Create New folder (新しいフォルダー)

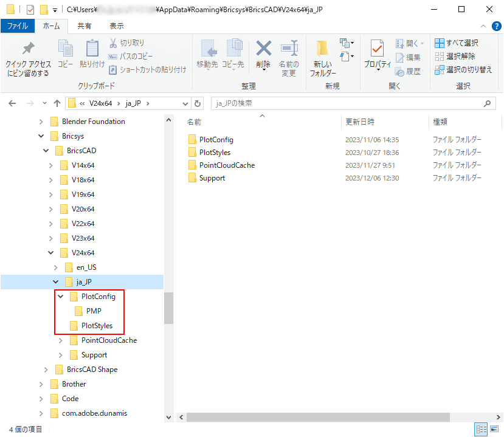pyautogui.click(x=322, y=58)
